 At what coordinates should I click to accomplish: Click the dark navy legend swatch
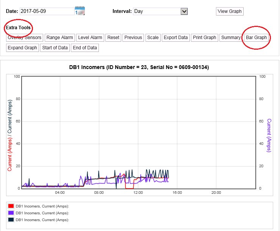pos(11,220)
